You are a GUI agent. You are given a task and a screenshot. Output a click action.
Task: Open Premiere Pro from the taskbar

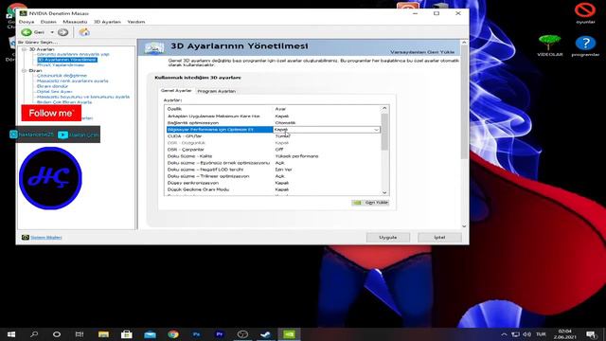coord(220,334)
